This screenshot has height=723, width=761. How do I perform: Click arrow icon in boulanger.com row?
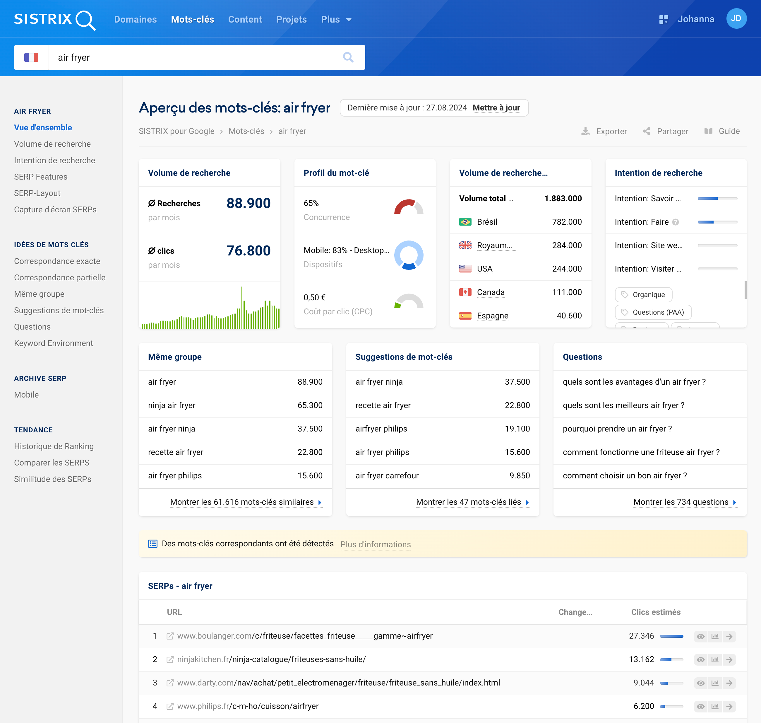(x=729, y=636)
